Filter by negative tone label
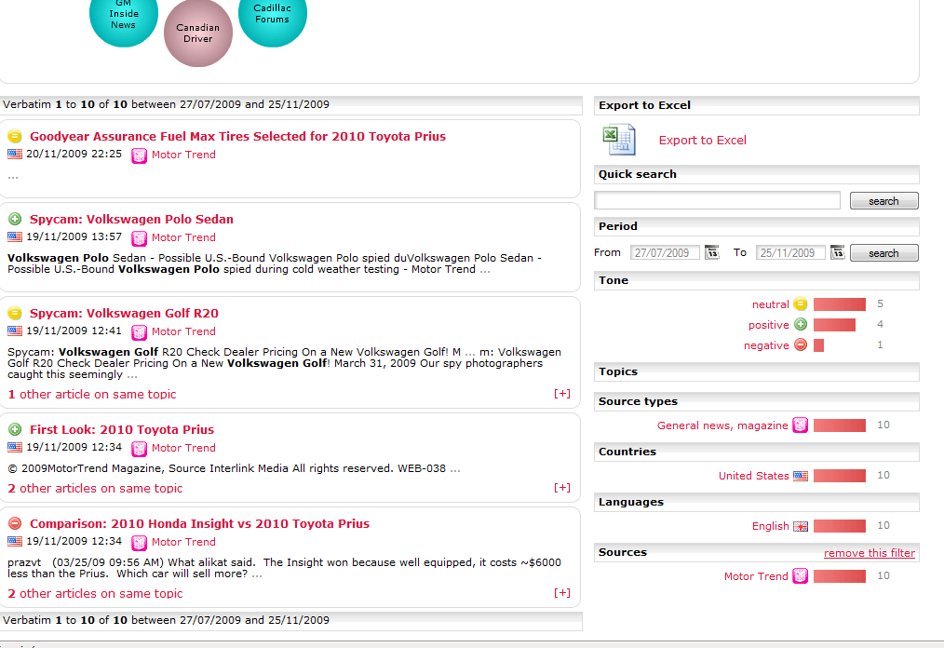 pyautogui.click(x=766, y=345)
